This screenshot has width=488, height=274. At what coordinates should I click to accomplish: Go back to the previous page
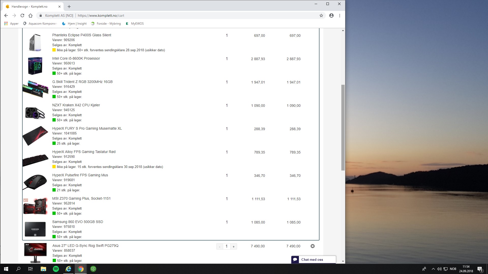(6, 15)
